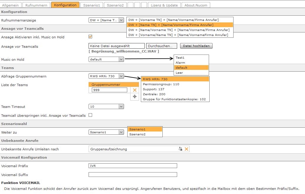Click the first unlabeled empty tab

(x=131, y=5)
